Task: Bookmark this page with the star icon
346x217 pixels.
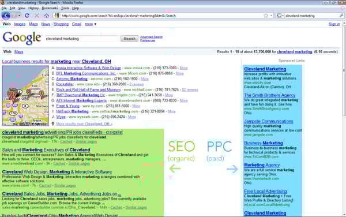Action: tap(266, 16)
